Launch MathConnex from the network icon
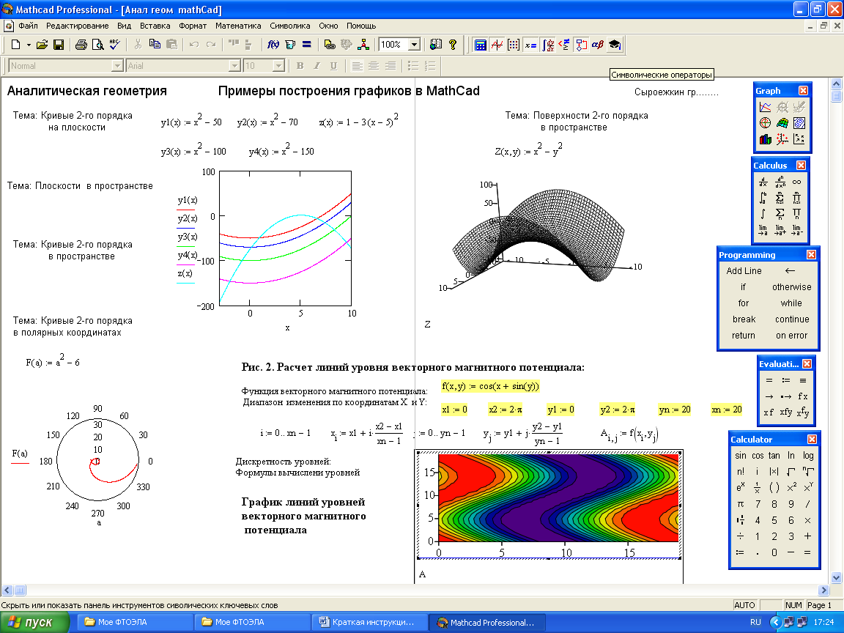 (x=363, y=45)
